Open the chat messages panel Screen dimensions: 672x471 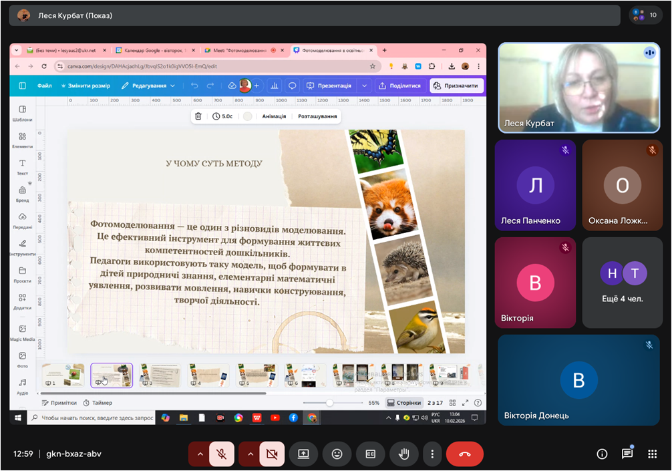(627, 454)
